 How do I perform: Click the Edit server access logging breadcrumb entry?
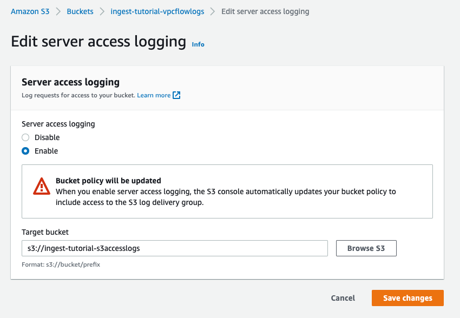pyautogui.click(x=265, y=11)
